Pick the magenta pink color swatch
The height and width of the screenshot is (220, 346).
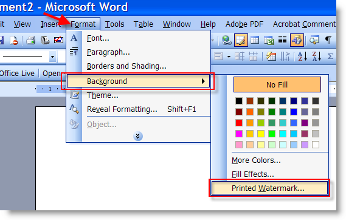point(239,134)
